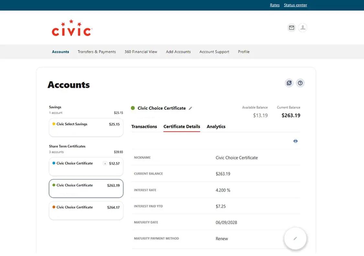
Task: Open the user profile icon
Action: [303, 28]
